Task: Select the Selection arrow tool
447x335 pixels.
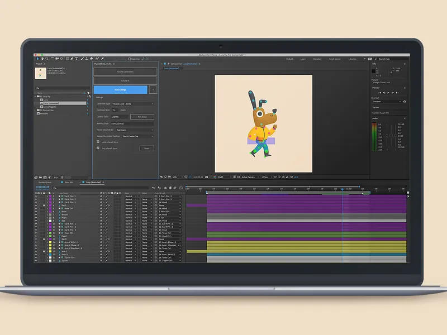Action: pos(38,59)
